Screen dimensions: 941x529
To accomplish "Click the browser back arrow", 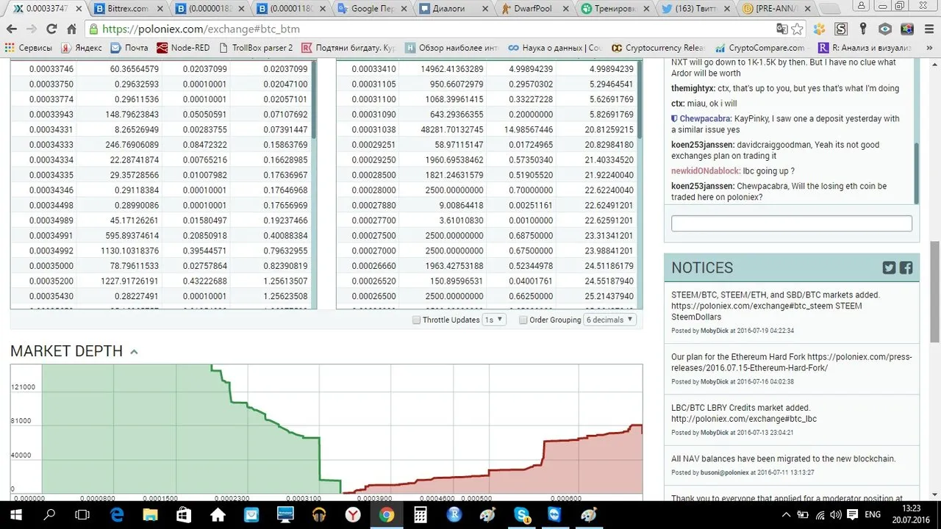I will tap(12, 29).
